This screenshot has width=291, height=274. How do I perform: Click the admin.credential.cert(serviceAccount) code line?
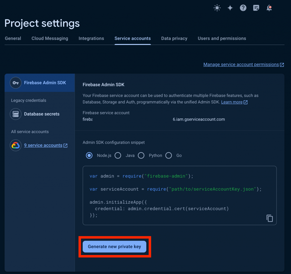162,209
